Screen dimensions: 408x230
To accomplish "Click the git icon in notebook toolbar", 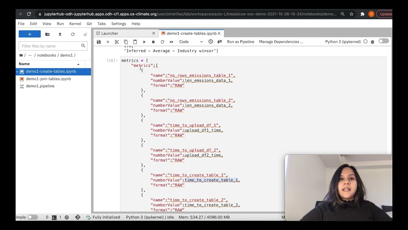I will click(x=220, y=42).
